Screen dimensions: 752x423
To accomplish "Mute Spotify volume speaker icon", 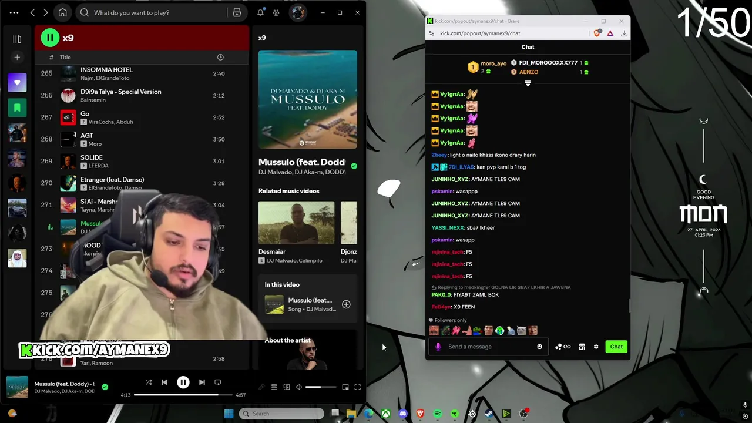I will [299, 387].
